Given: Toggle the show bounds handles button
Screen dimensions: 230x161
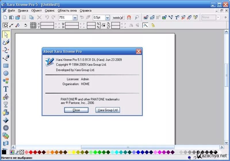Looking at the screenshot, I should [5, 25].
